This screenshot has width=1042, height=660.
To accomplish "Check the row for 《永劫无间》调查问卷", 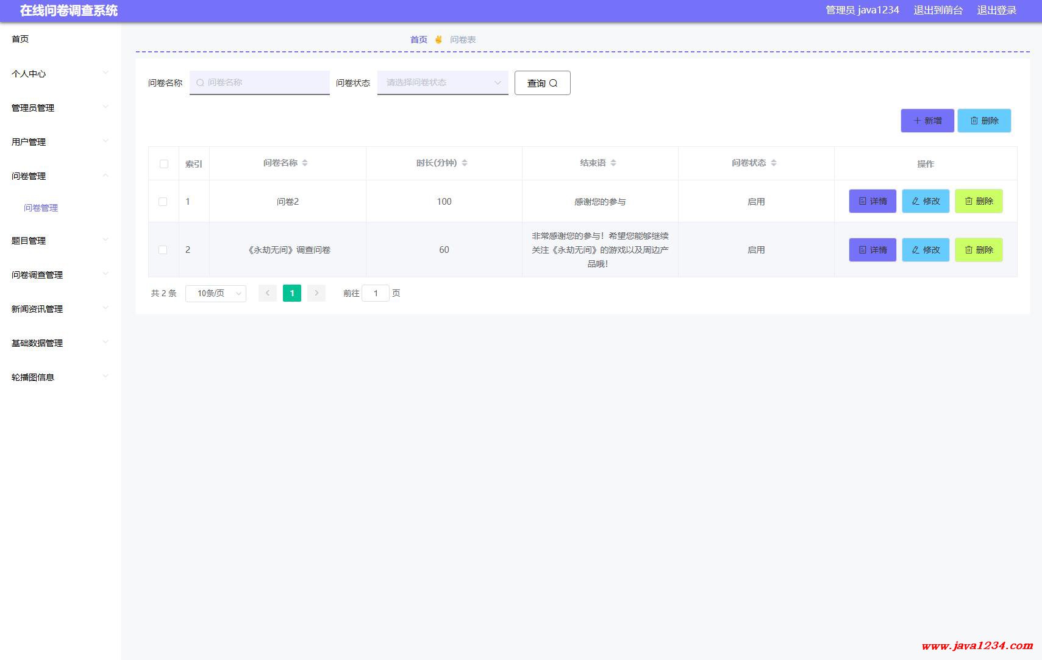I will click(163, 250).
